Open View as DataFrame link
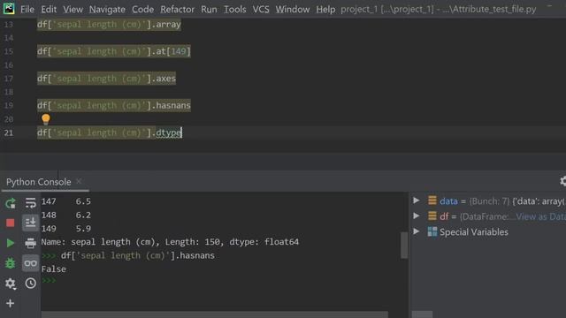 (540, 216)
